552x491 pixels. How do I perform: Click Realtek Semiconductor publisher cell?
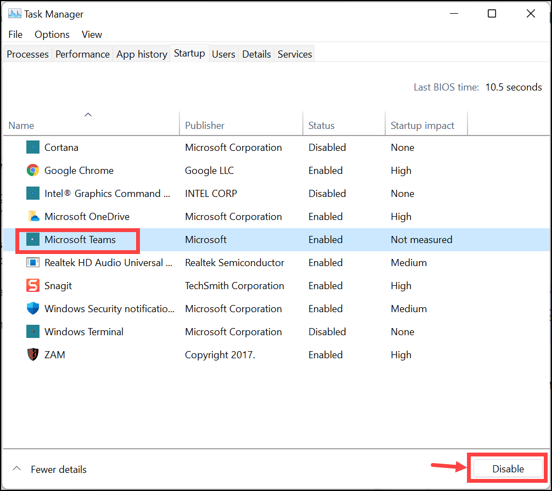tap(234, 263)
